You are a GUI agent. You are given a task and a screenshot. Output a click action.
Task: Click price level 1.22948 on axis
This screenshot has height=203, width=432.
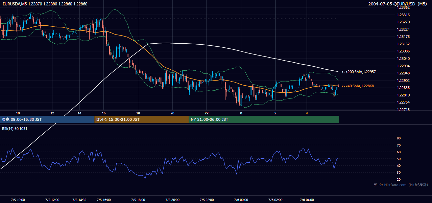pos(403,73)
